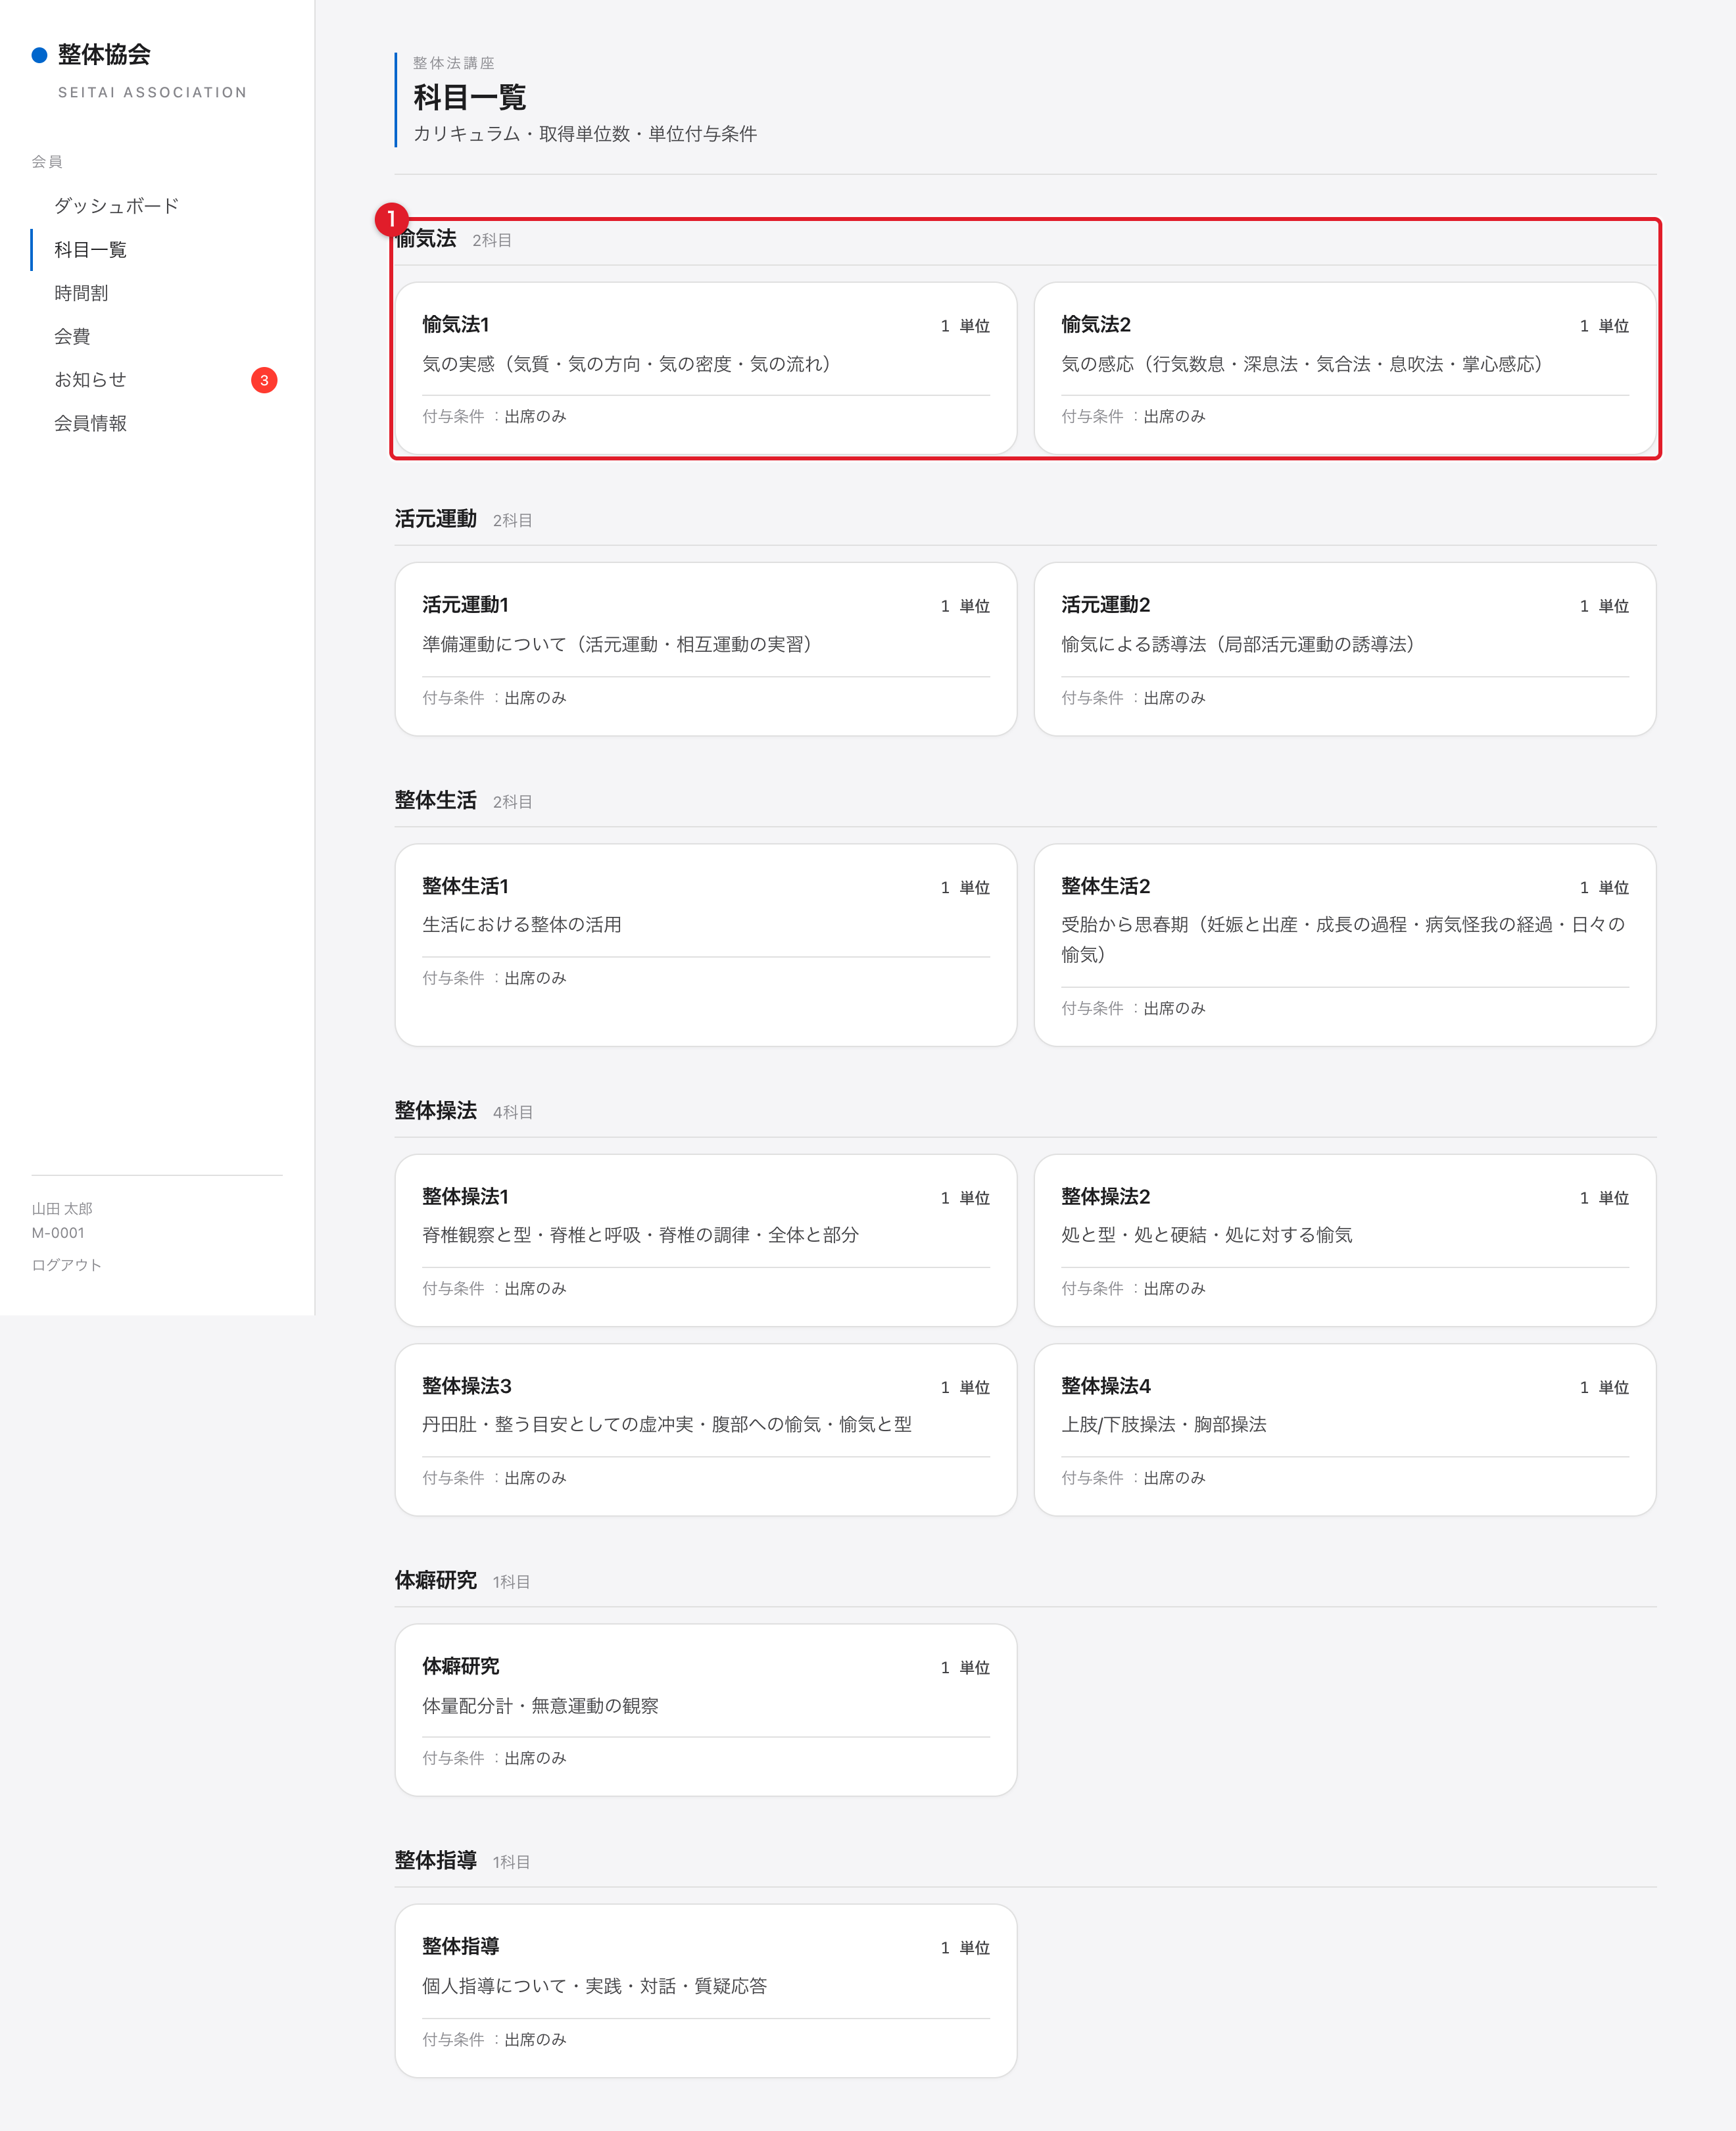This screenshot has height=2131, width=1736.
Task: Click the 体癖研究 section heading
Action: [436, 1580]
